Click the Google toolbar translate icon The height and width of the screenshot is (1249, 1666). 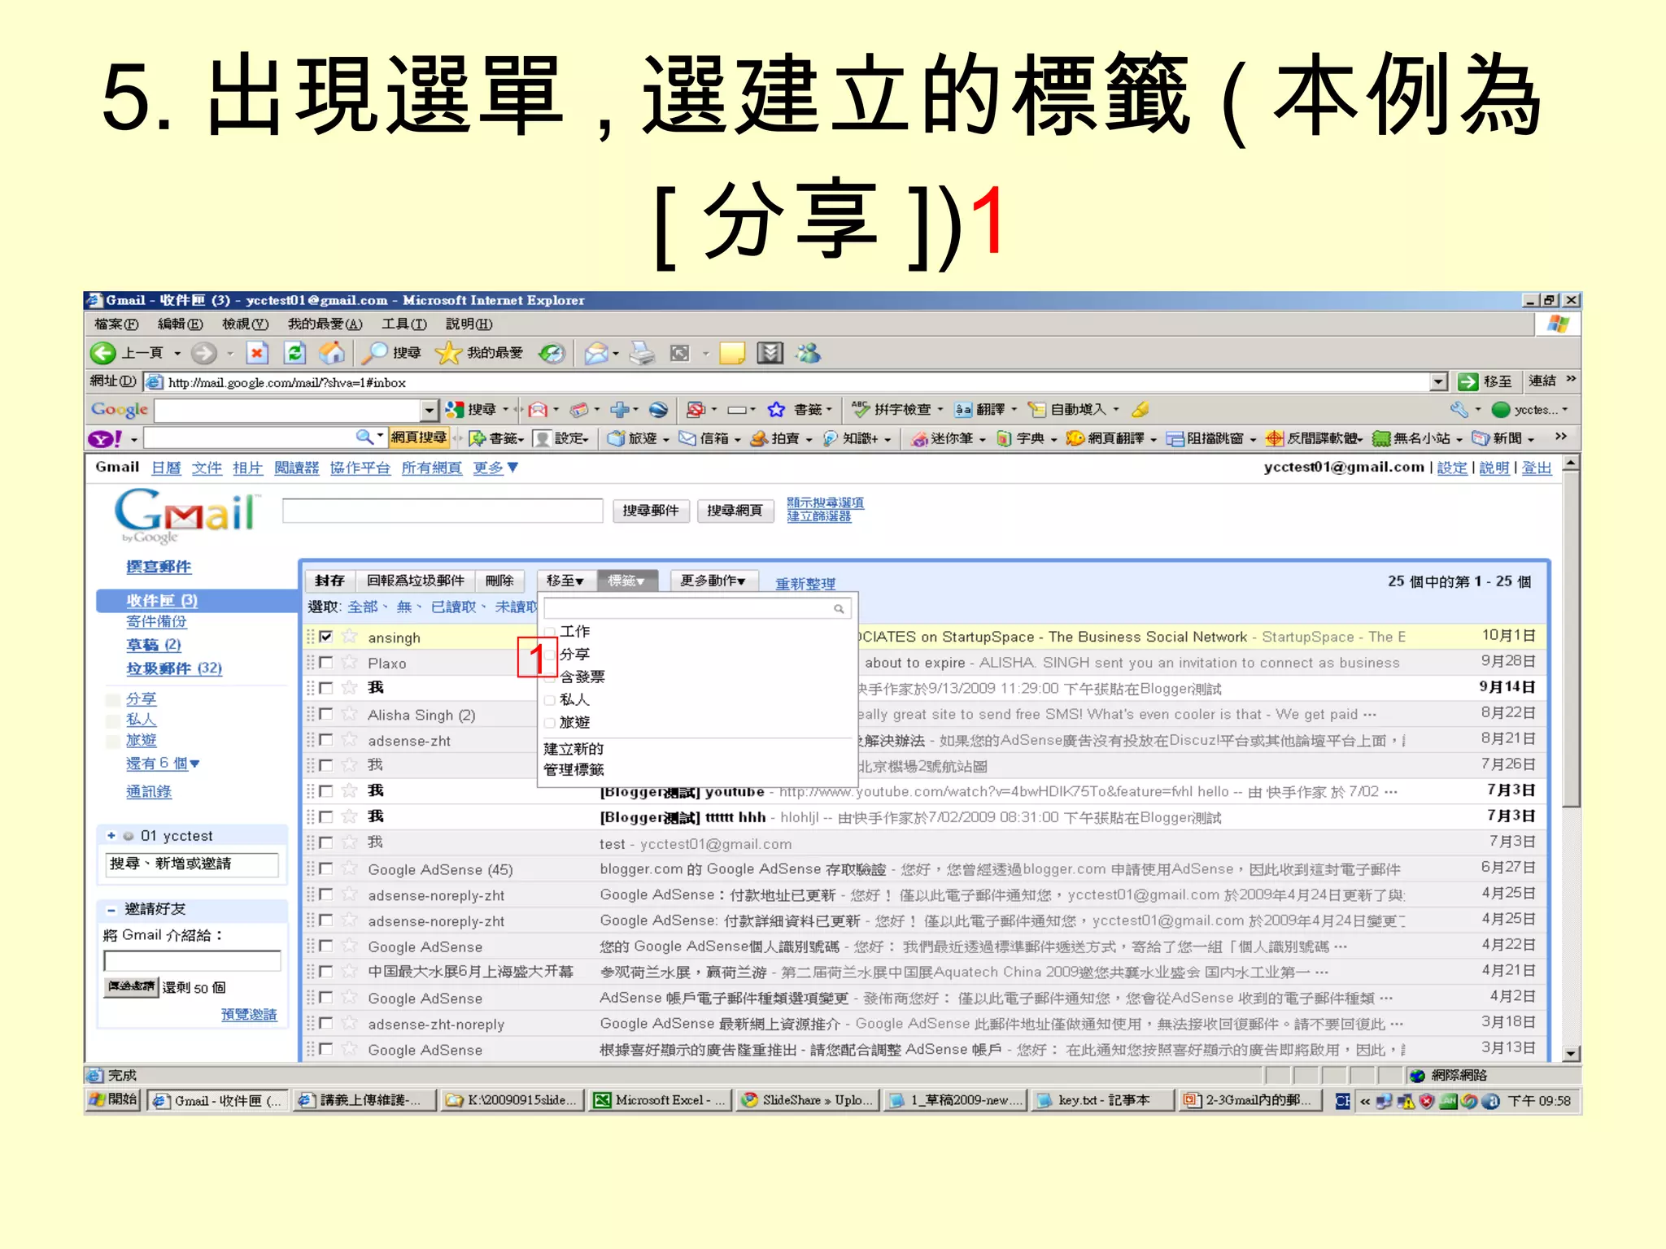(x=964, y=409)
